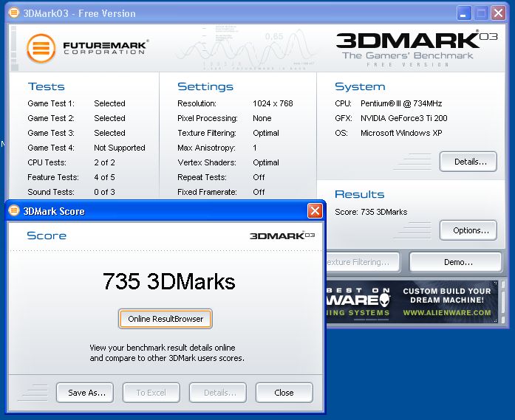Open the Alienware advertisement banner
Image resolution: width=515 pixels, height=420 pixels.
pos(412,302)
